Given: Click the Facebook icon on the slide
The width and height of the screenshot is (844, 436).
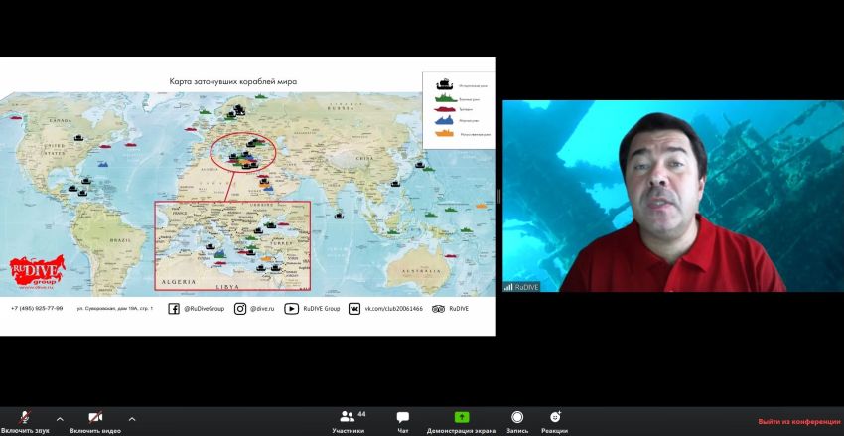Looking at the screenshot, I should pos(174,309).
